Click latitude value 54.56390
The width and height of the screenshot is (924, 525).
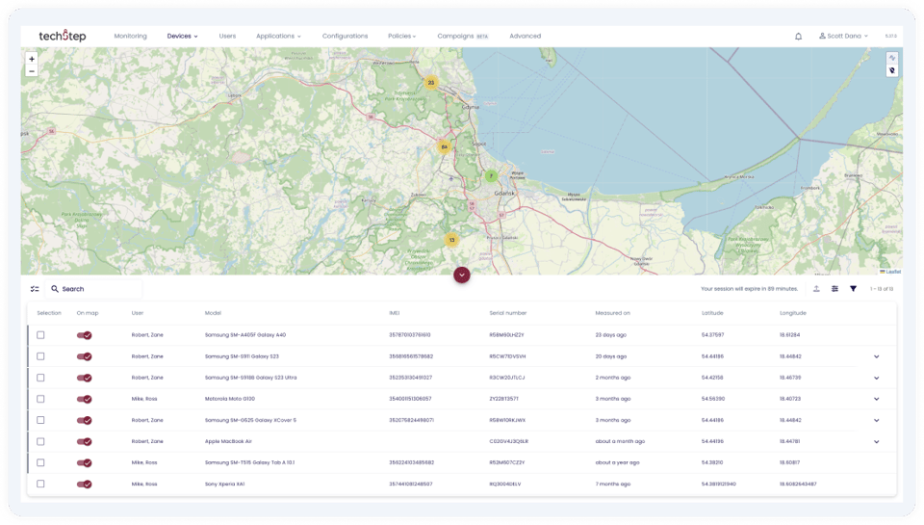pyautogui.click(x=712, y=399)
